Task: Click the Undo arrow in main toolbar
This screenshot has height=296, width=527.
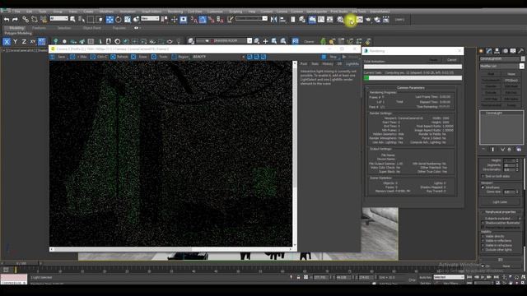Action: [7, 20]
